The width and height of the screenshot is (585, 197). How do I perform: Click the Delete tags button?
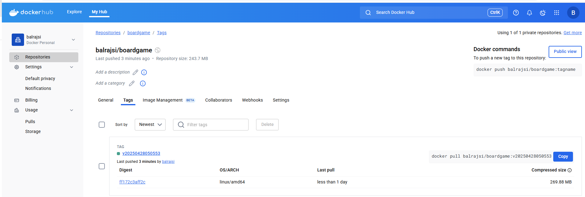(267, 125)
